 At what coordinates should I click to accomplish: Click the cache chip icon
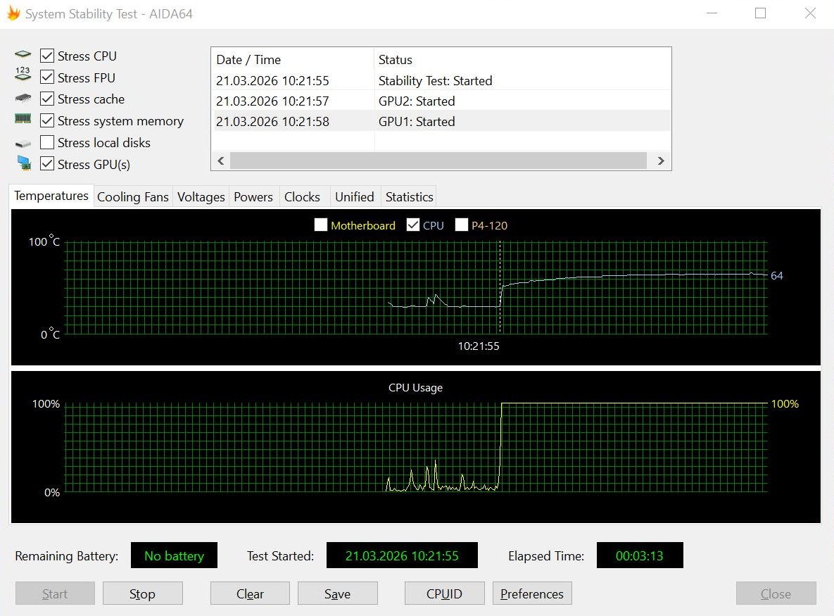click(x=23, y=99)
